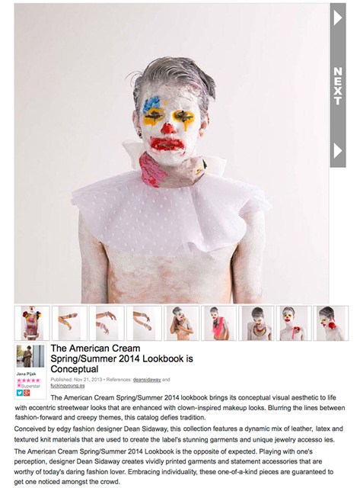Click the main clown model photo
Viewport: 360px width, 488px height.
pyautogui.click(x=171, y=153)
